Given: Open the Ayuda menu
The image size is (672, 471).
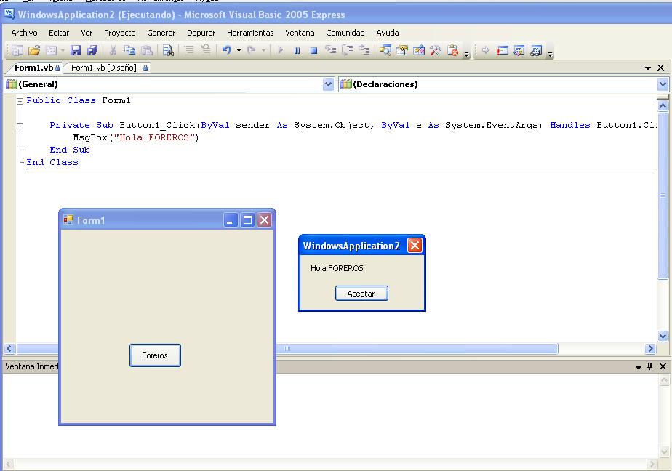Looking at the screenshot, I should coord(388,33).
